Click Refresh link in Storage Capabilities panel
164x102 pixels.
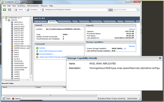(x=132, y=46)
